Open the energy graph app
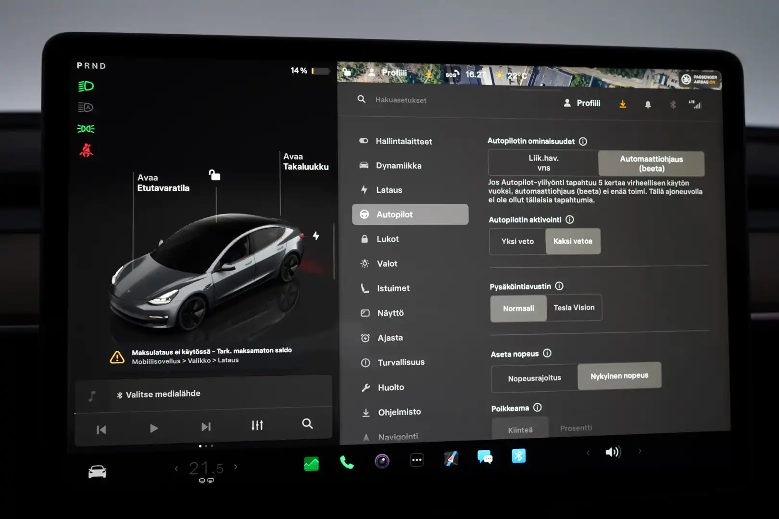The width and height of the screenshot is (779, 519). (311, 464)
